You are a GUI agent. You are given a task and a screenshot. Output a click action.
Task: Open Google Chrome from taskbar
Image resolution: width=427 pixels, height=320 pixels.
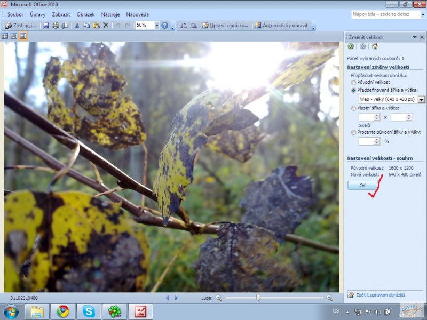click(x=63, y=311)
